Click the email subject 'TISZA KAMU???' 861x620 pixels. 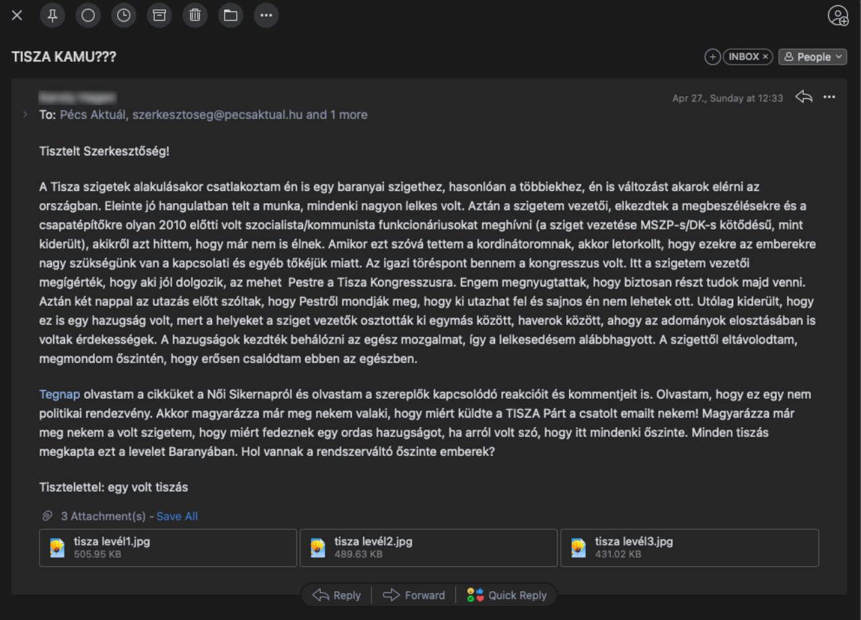(x=64, y=57)
